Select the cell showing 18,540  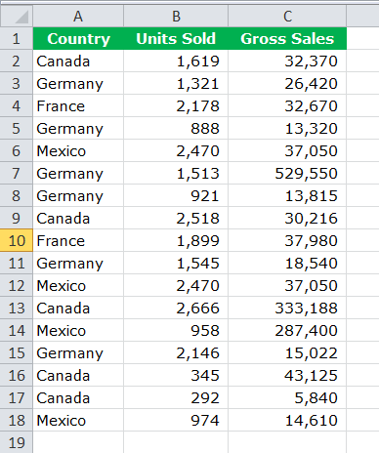[x=287, y=263]
